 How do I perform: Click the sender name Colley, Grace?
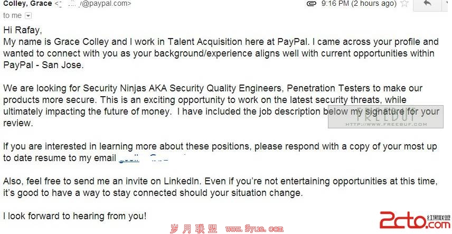point(27,4)
